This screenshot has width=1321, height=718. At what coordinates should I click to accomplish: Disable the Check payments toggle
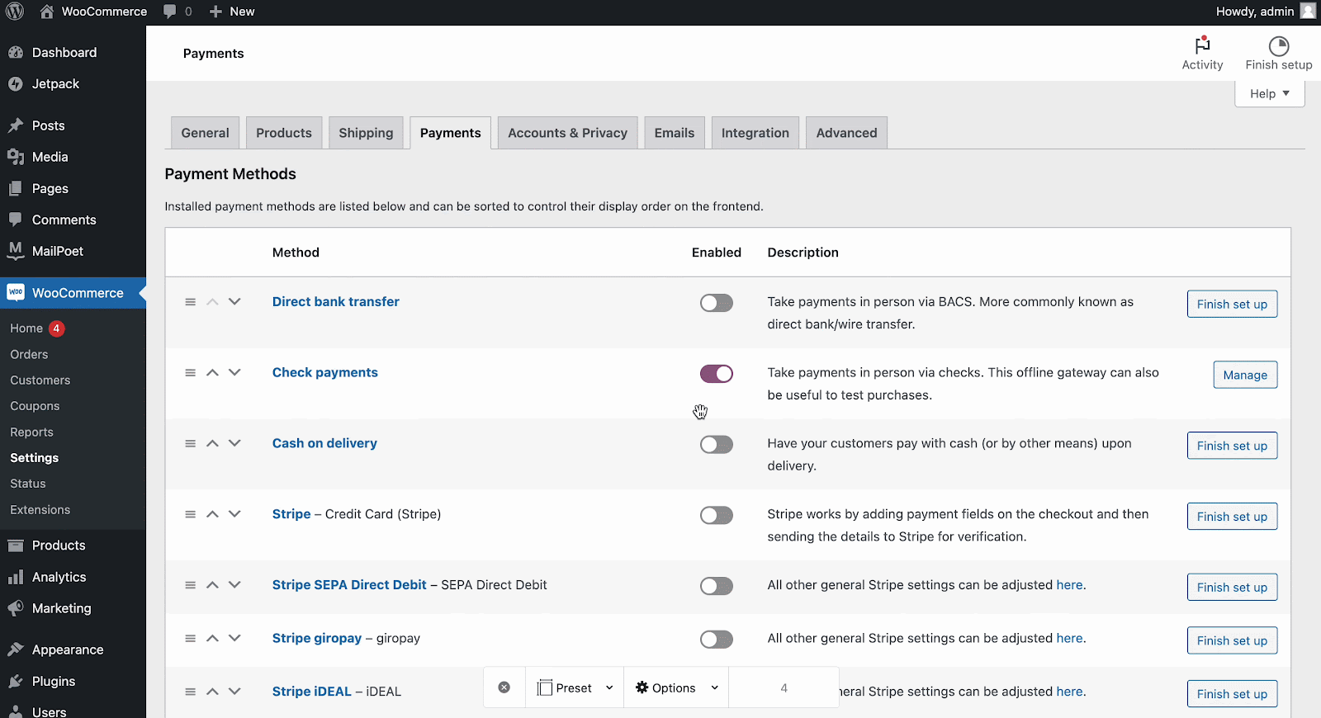point(716,374)
